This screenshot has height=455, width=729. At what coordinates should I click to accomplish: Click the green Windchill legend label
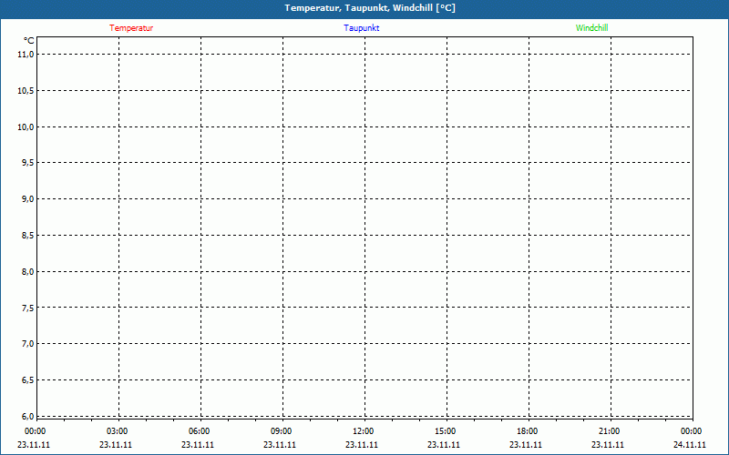tap(591, 28)
